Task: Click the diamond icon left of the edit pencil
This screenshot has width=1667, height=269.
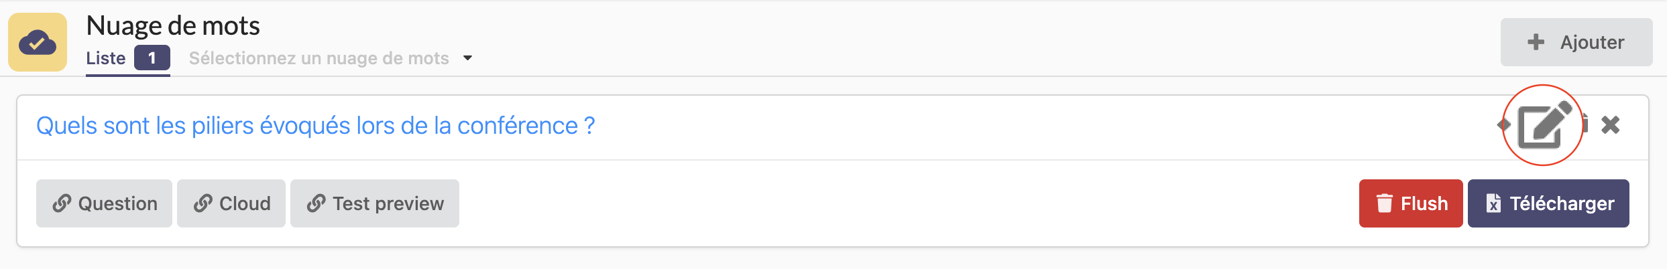Action: click(1504, 124)
